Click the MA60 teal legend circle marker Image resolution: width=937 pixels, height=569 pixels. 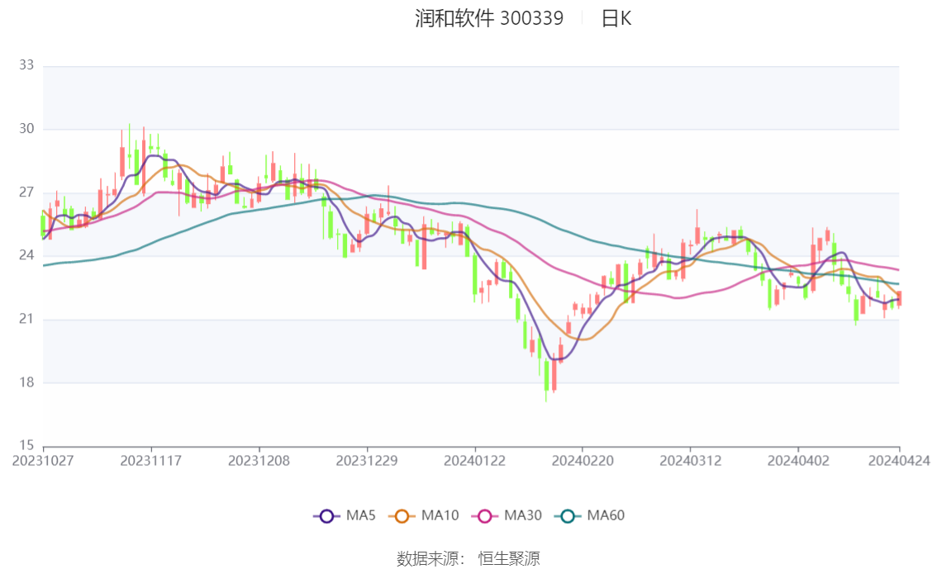click(568, 516)
